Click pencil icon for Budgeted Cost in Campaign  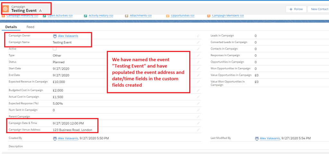198,90
